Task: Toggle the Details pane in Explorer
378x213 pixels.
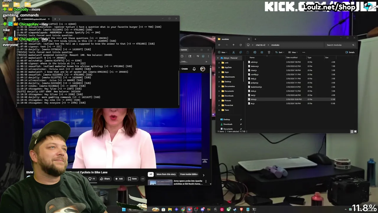Action: 350,52
